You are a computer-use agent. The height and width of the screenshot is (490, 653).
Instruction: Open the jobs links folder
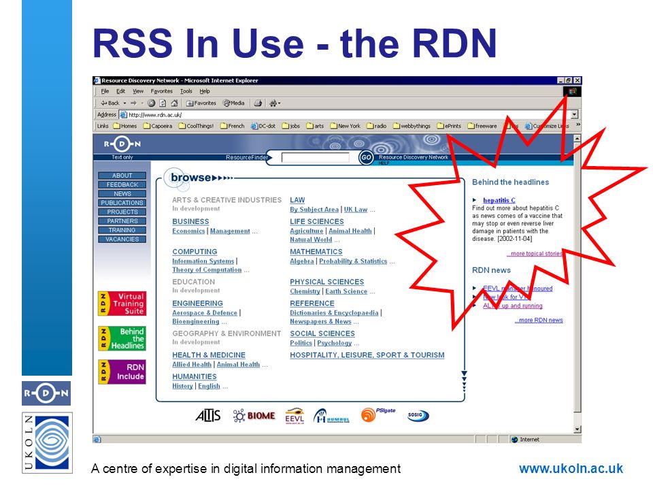(x=290, y=126)
